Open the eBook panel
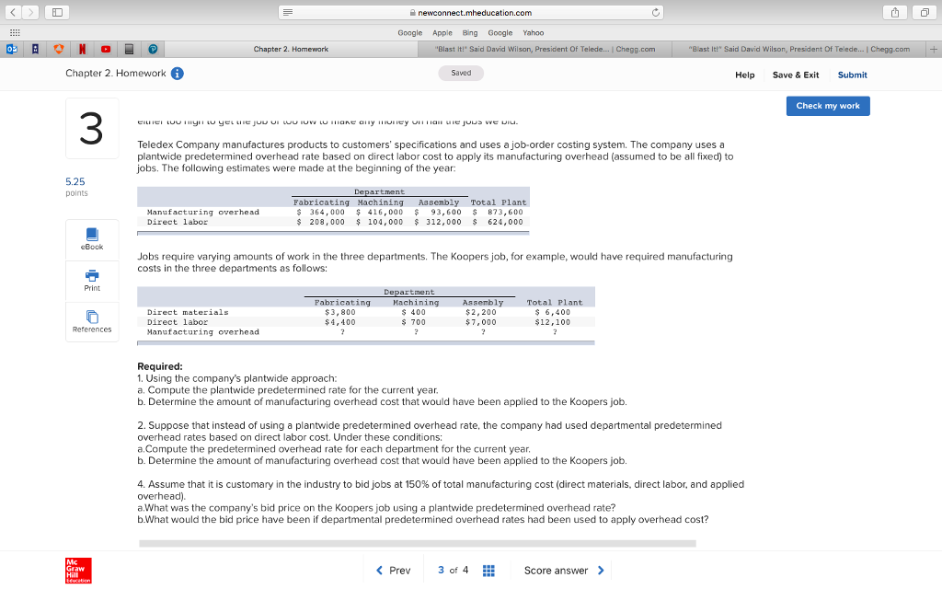The width and height of the screenshot is (942, 589). click(91, 237)
